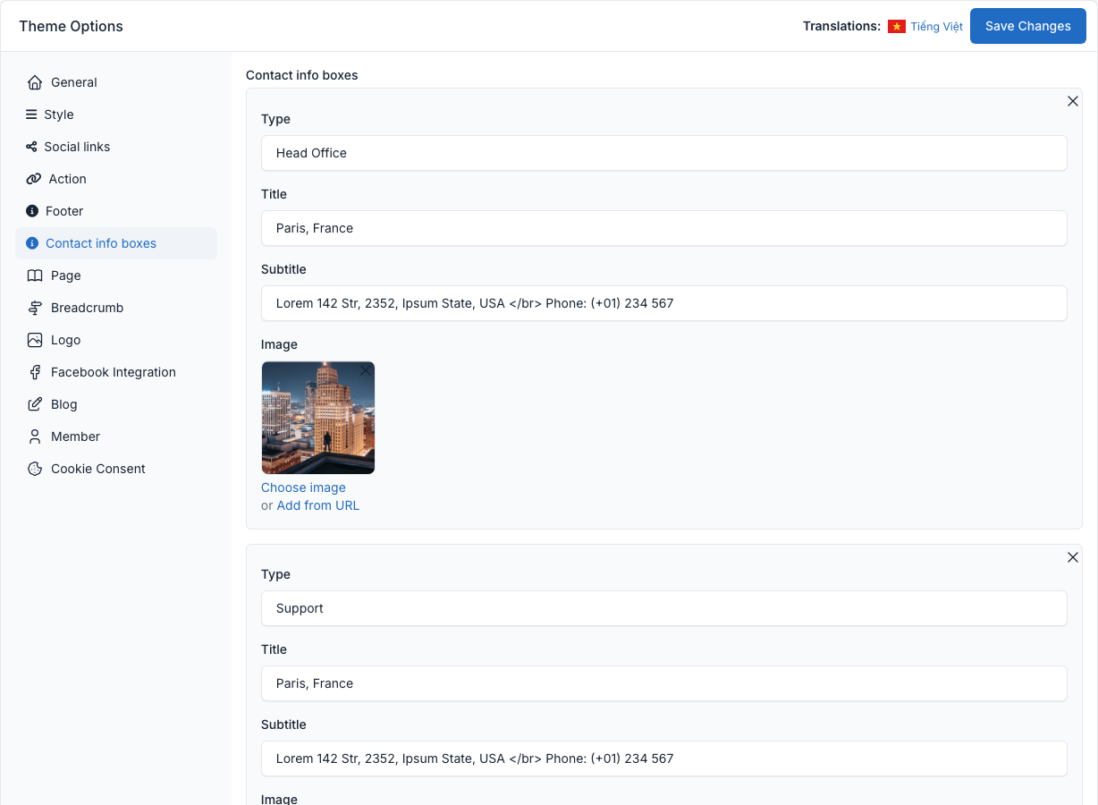Viewport: 1098px width, 805px height.
Task: Select Contact info boxes in sidebar
Action: [x=116, y=243]
